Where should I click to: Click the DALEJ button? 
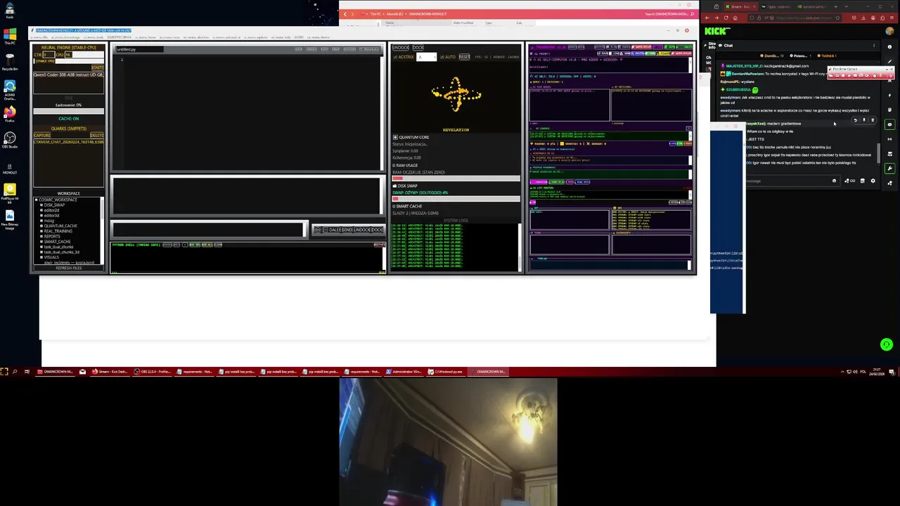(x=334, y=230)
